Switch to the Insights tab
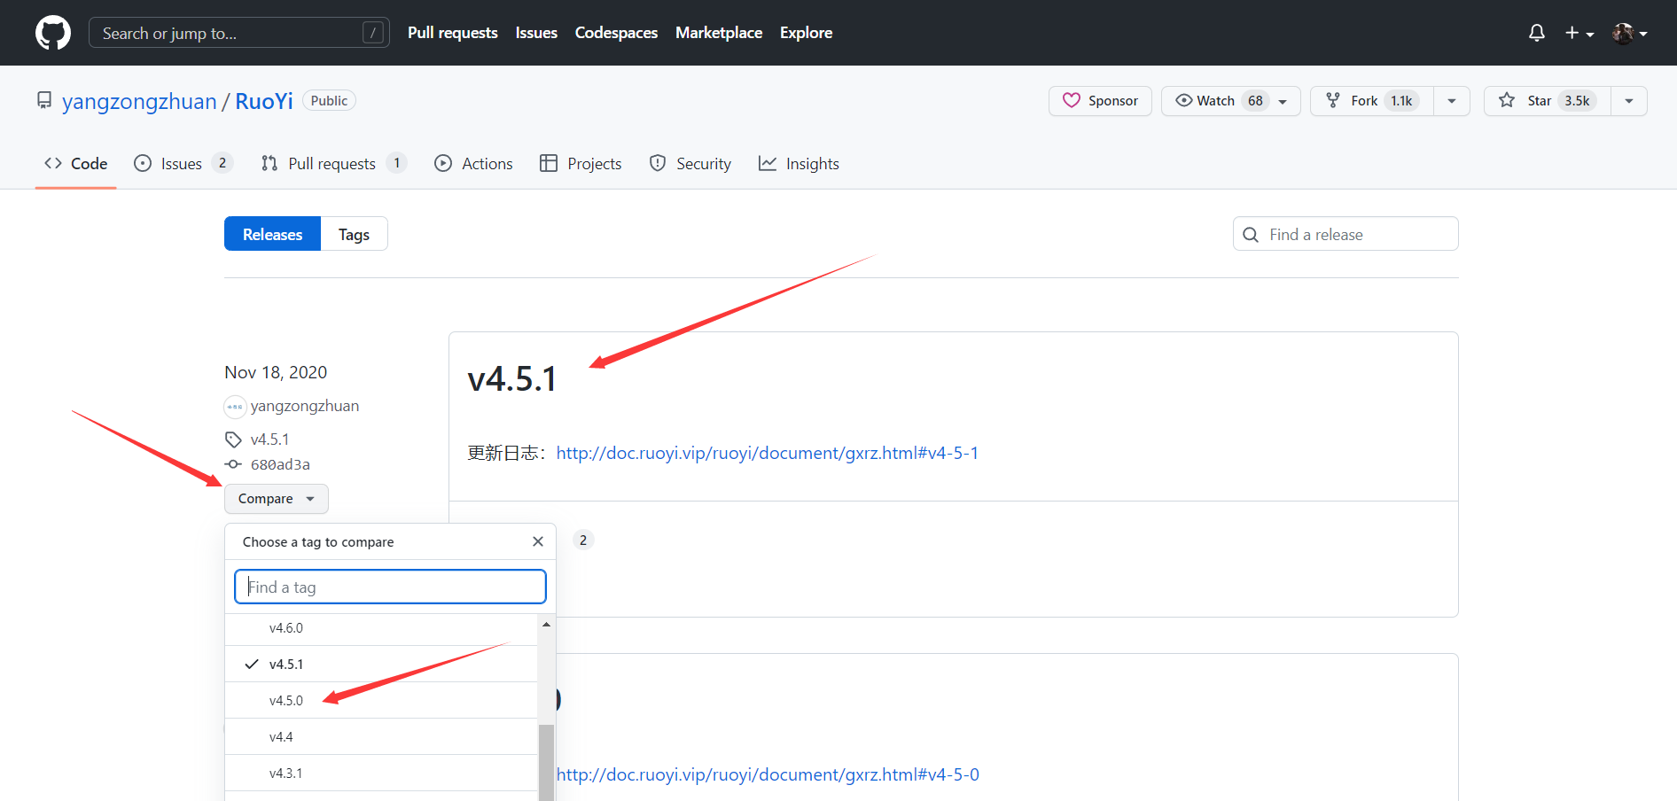The image size is (1677, 801). click(x=799, y=164)
